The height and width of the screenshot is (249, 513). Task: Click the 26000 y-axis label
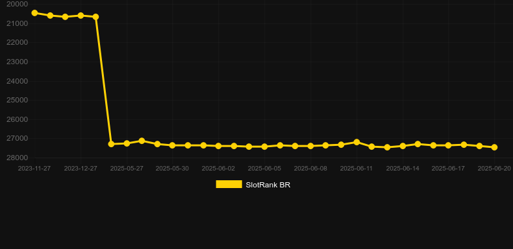(17, 119)
